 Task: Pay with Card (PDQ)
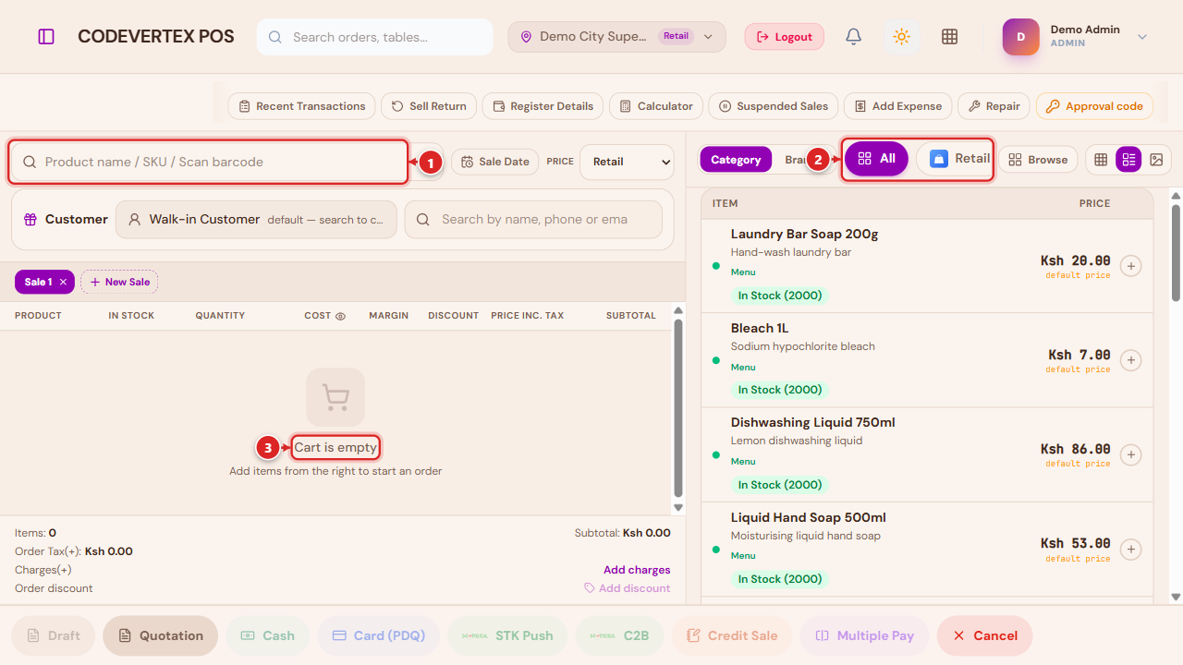378,635
